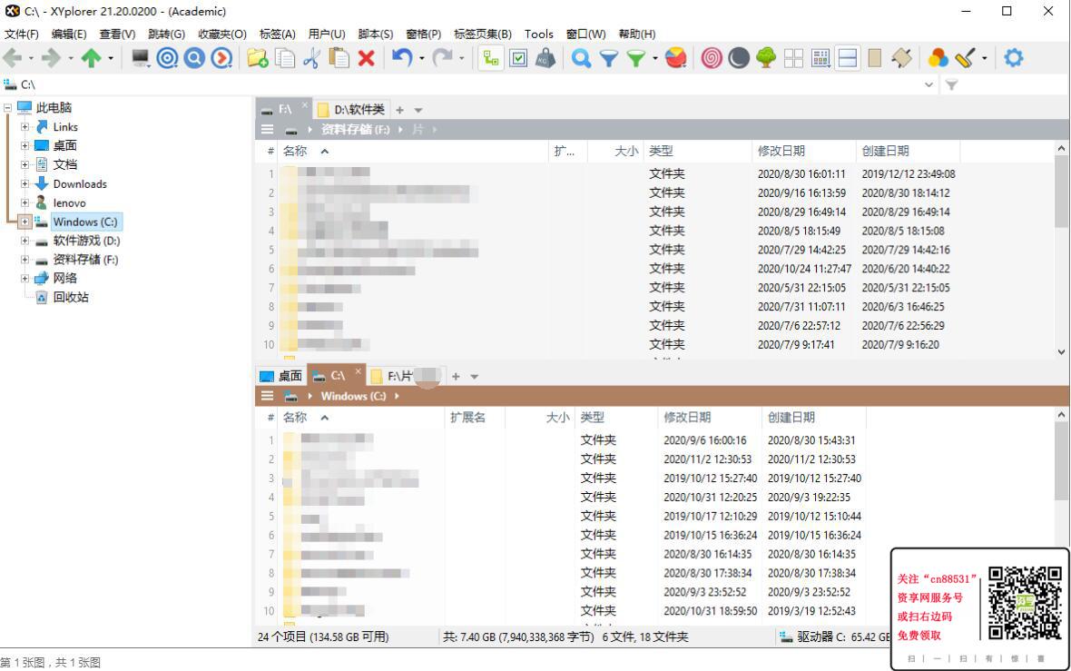Click the color filters circles icon
This screenshot has height=671, width=1071.
938,58
